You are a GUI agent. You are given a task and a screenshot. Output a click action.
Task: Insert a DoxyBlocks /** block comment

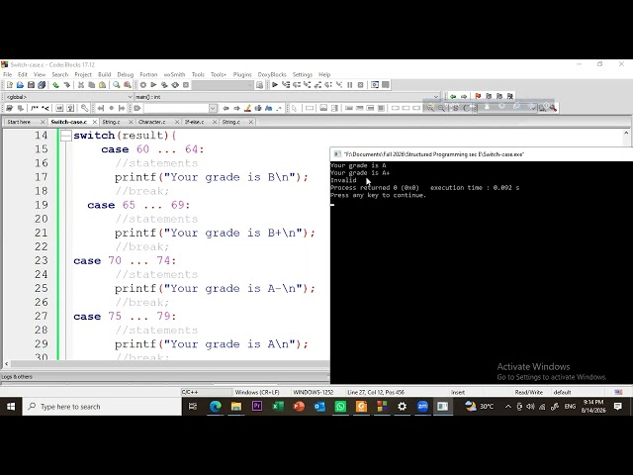click(x=35, y=108)
